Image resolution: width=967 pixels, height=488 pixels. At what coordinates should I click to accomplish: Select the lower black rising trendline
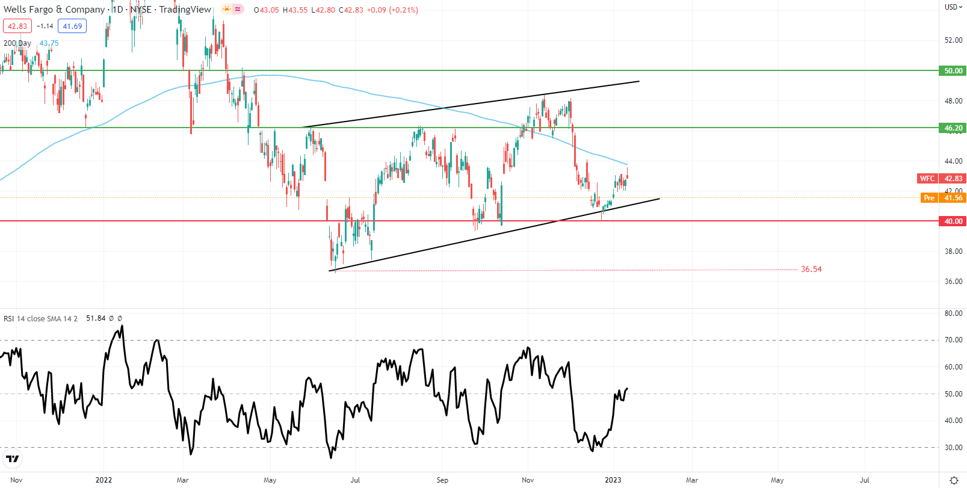[x=495, y=235]
